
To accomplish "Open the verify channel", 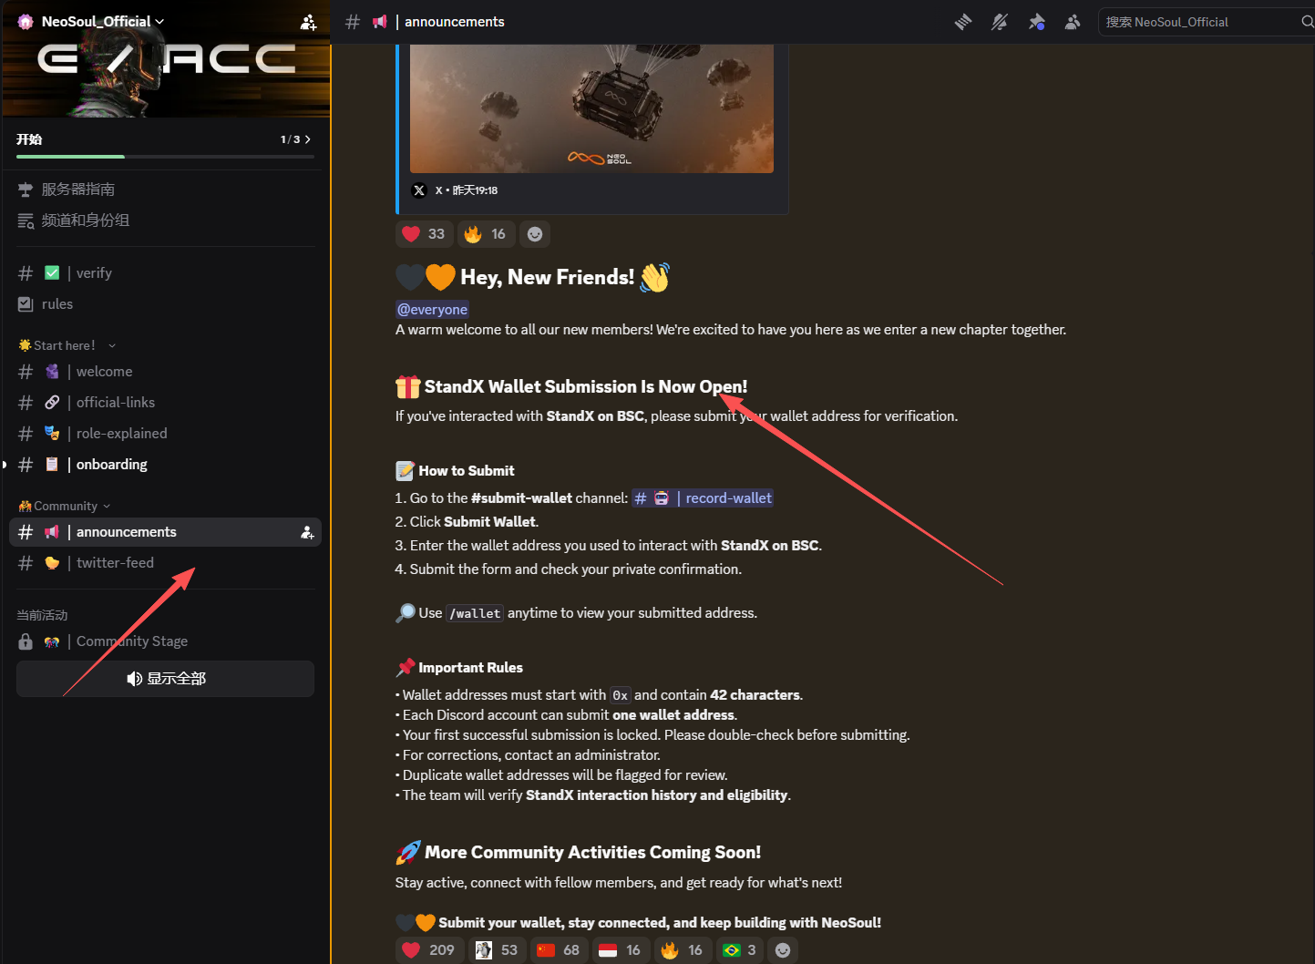I will [165, 273].
